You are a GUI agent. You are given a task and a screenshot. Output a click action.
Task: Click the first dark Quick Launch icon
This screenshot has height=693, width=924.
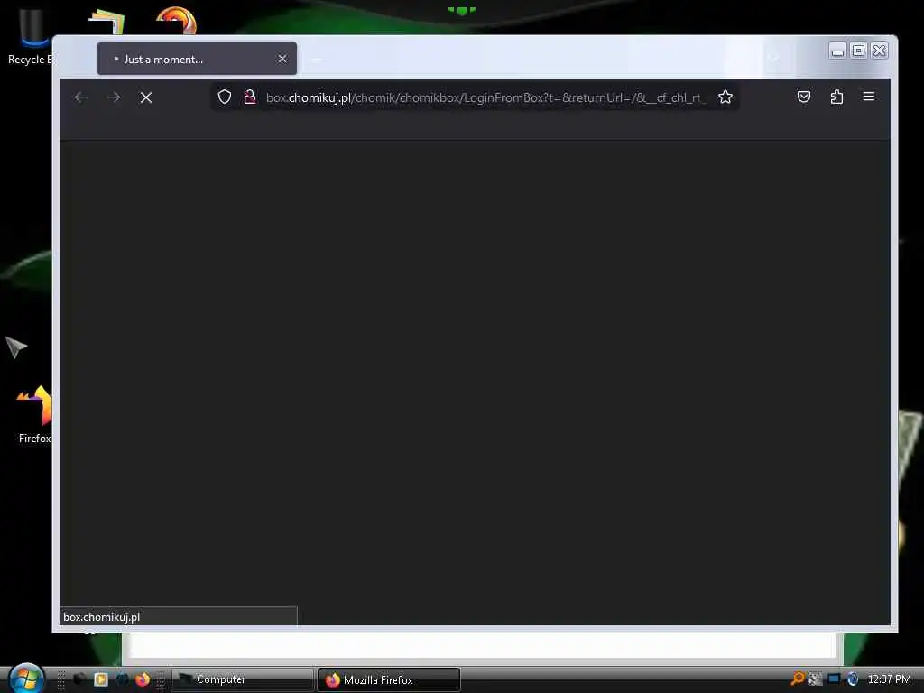(x=79, y=679)
